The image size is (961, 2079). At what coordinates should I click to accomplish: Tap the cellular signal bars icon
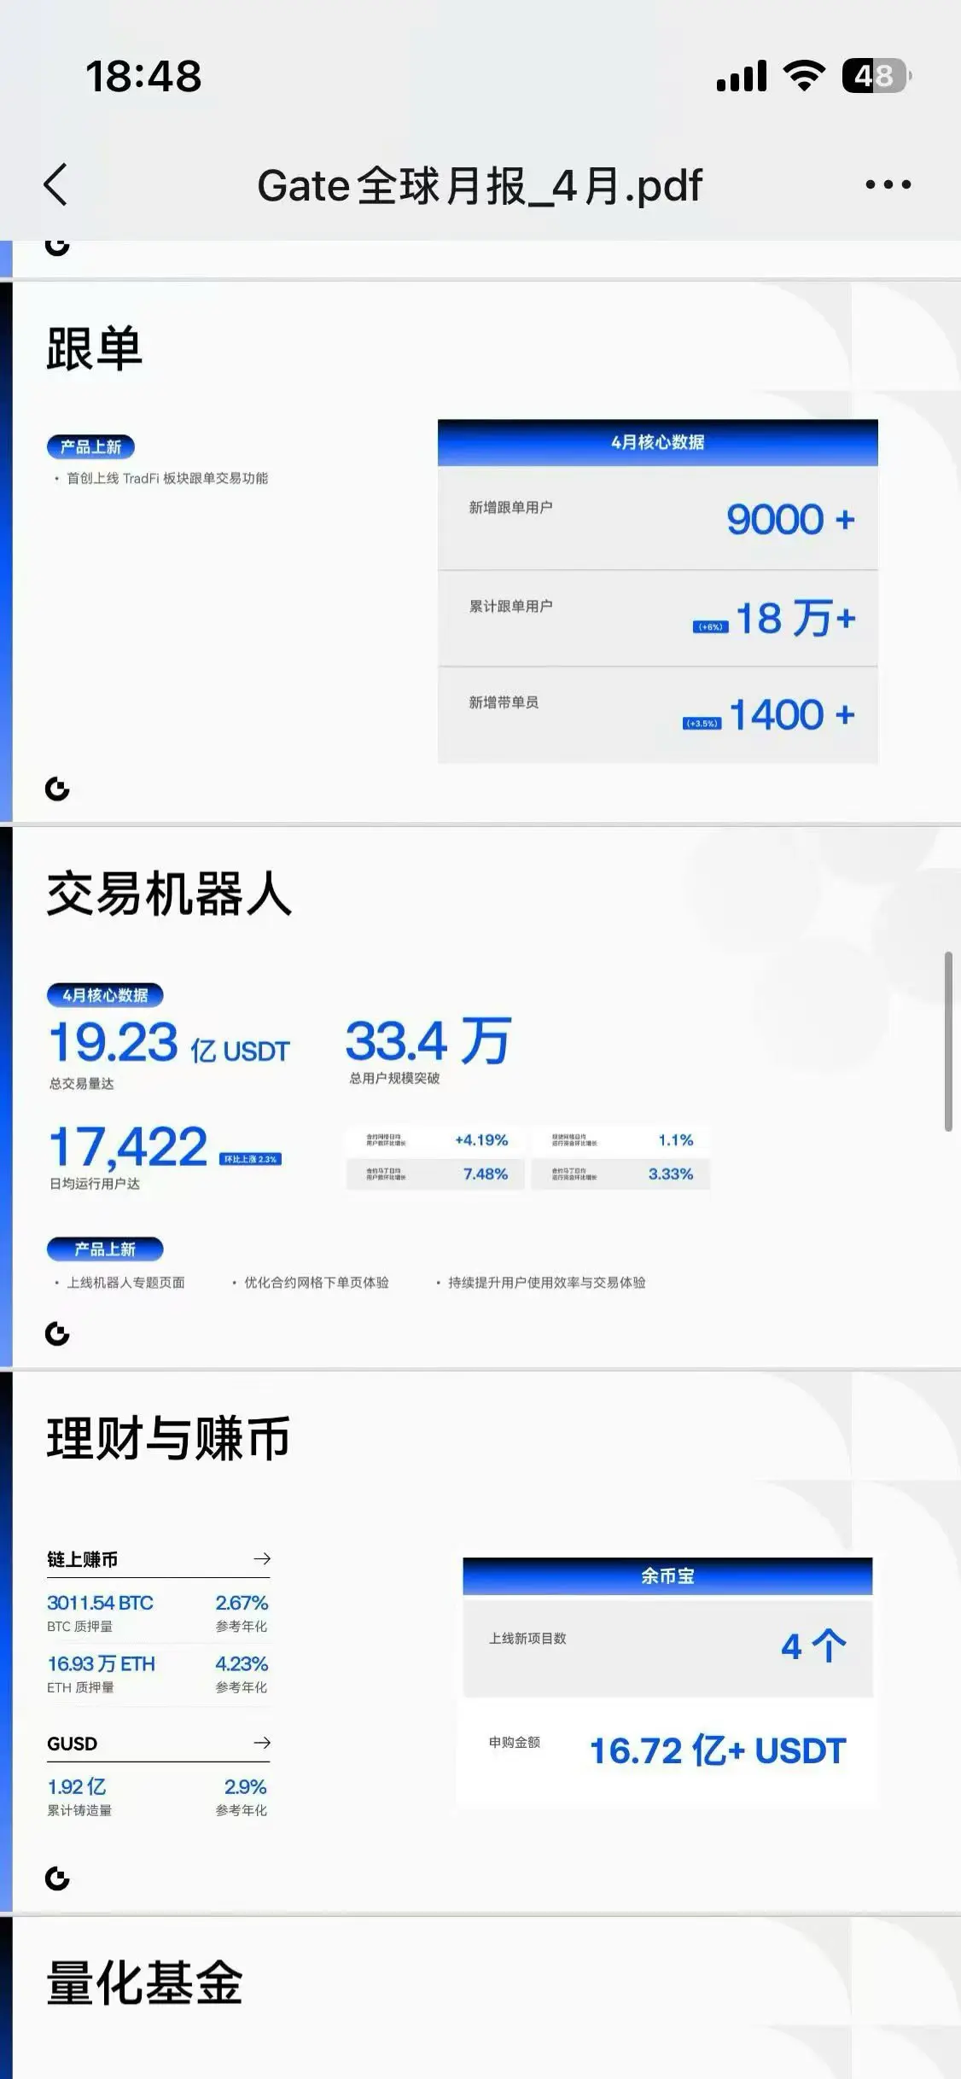[x=742, y=76]
